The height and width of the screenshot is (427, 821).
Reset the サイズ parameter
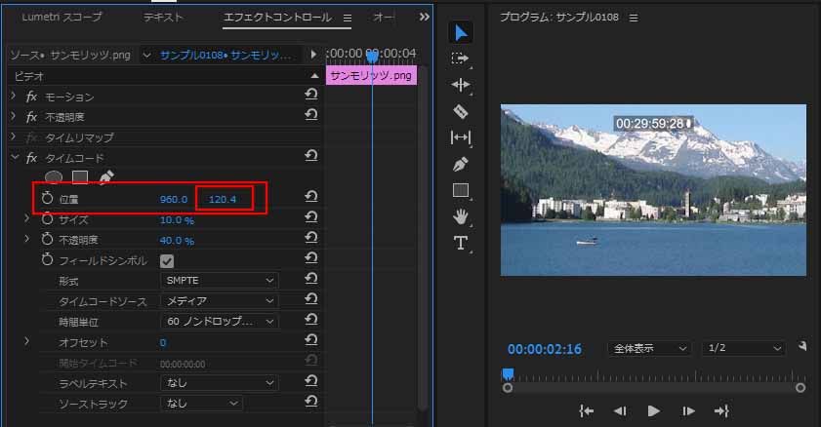311,216
